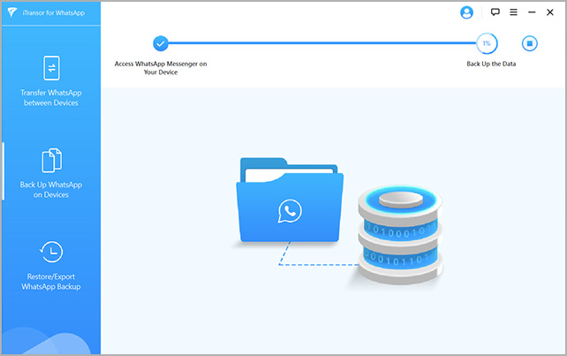Image resolution: width=567 pixels, height=356 pixels.
Task: Click the middle of the progress bar line
Action: pyautogui.click(x=322, y=42)
